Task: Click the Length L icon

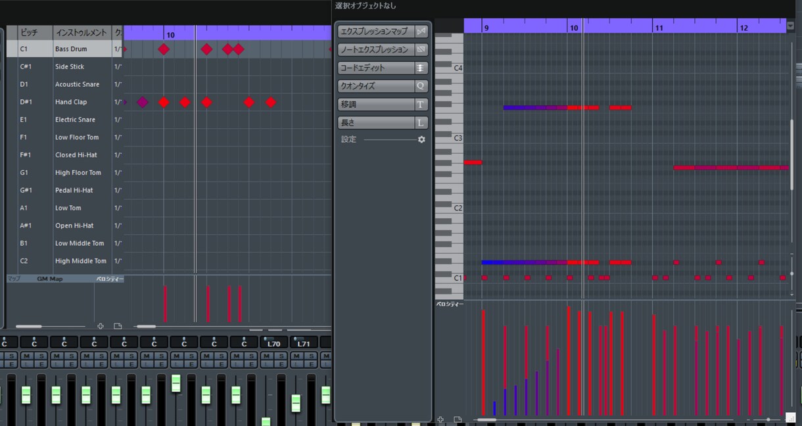Action: (x=421, y=123)
